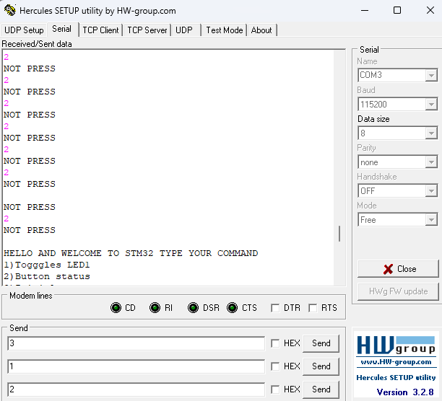Click the HWg FW update button
The height and width of the screenshot is (401, 442).
point(398,291)
